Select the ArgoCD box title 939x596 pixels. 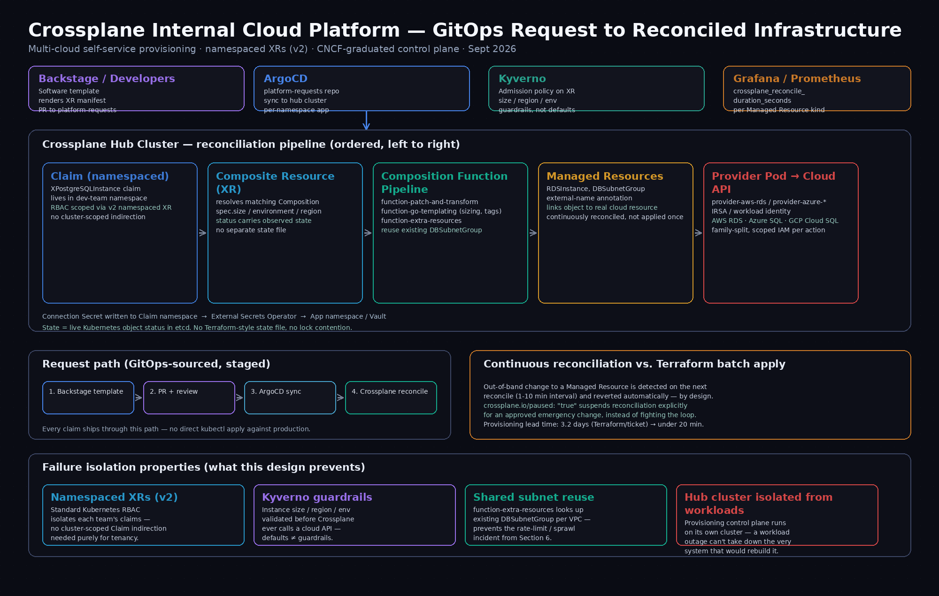coord(285,79)
